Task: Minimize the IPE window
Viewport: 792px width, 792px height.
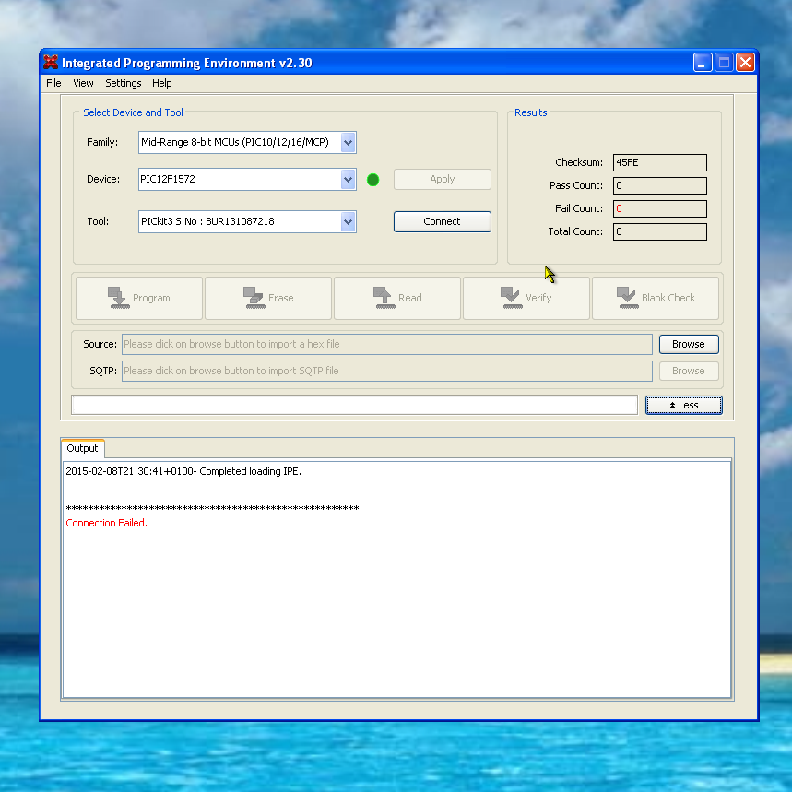Action: pos(703,63)
